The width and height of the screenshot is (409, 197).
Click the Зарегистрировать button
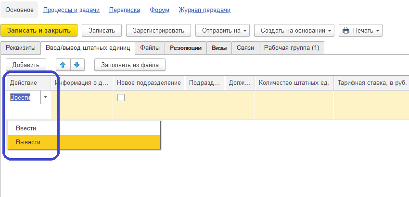click(x=158, y=30)
